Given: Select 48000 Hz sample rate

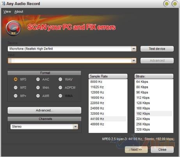Looking at the screenshot, I should [x=108, y=124].
